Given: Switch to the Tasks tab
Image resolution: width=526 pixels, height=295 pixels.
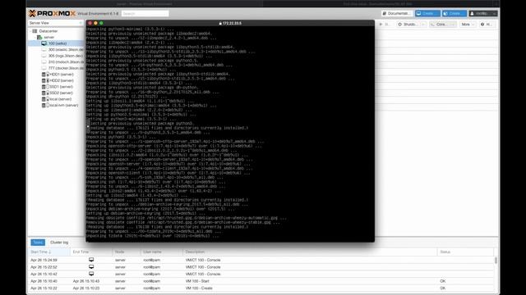Looking at the screenshot, I should (38, 243).
